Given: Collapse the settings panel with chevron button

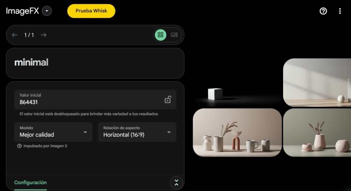Looking at the screenshot, I should point(177,182).
